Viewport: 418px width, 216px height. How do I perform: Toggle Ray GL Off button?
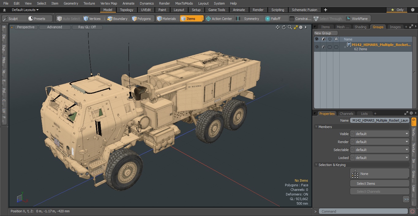click(87, 27)
